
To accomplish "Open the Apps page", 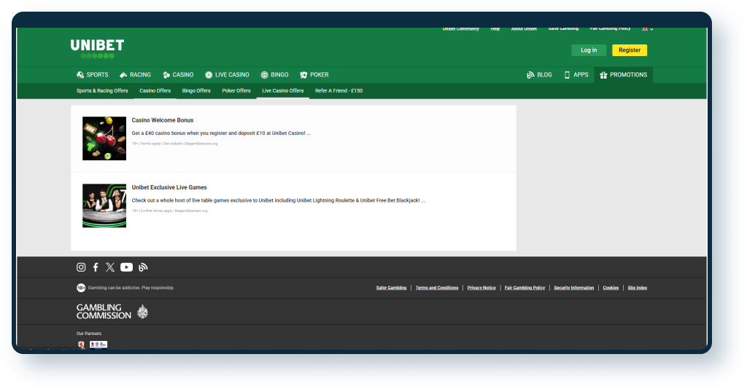I will [576, 74].
